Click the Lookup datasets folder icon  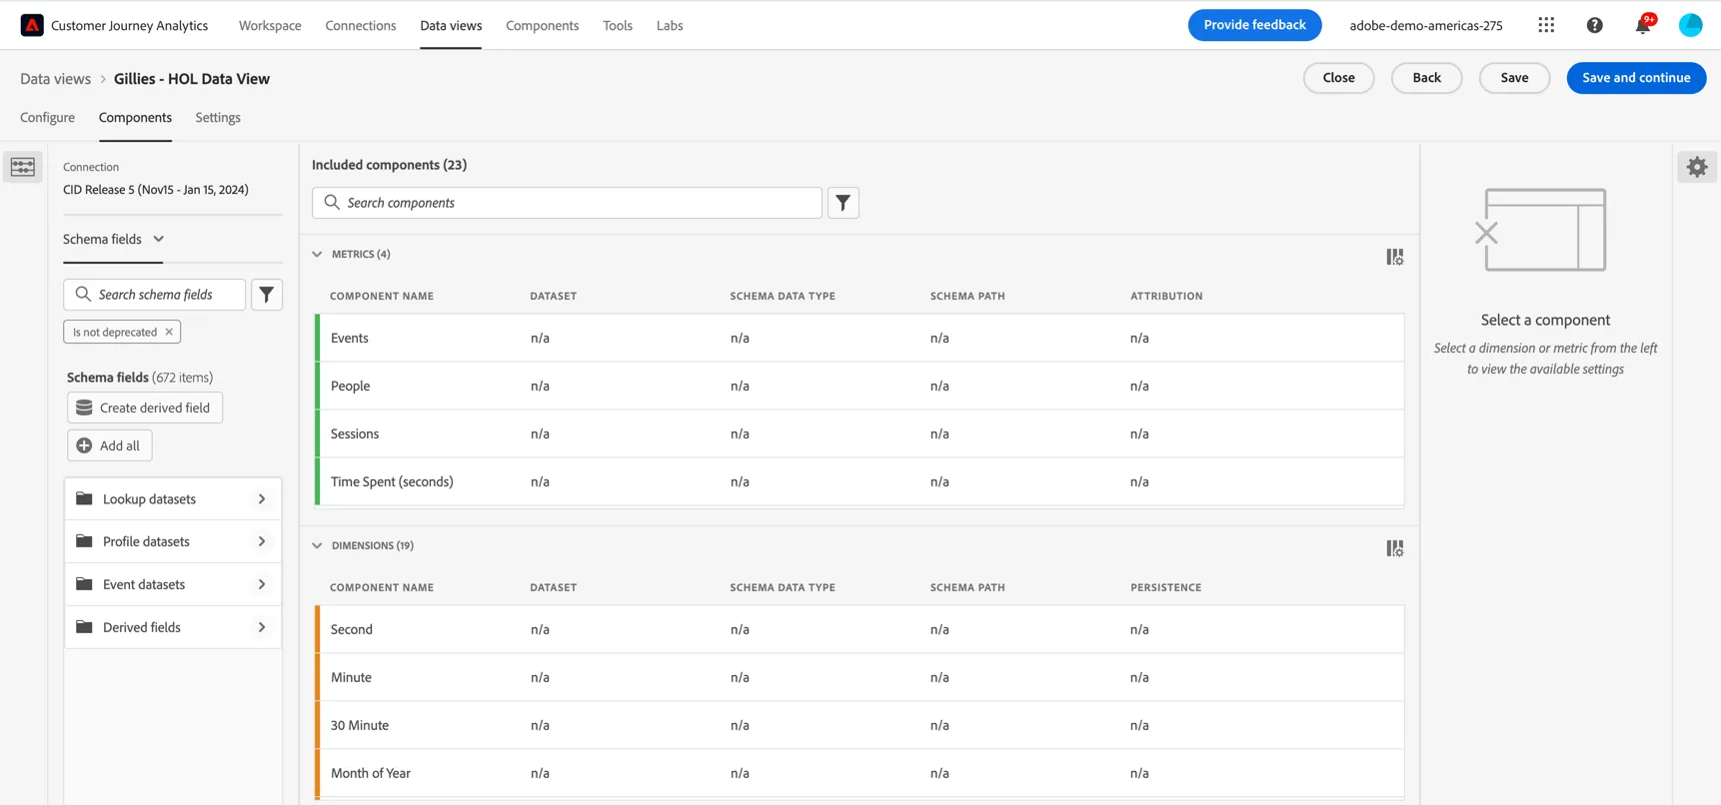84,498
